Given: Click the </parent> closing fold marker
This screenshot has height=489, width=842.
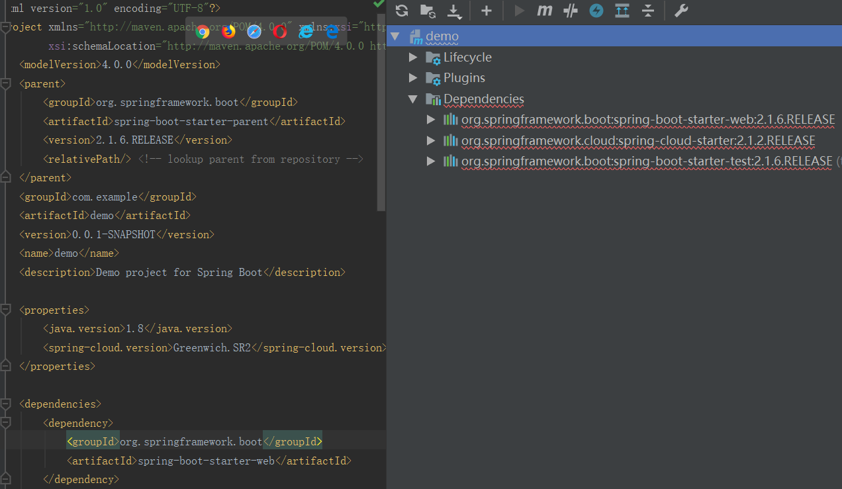Looking at the screenshot, I should (5, 178).
